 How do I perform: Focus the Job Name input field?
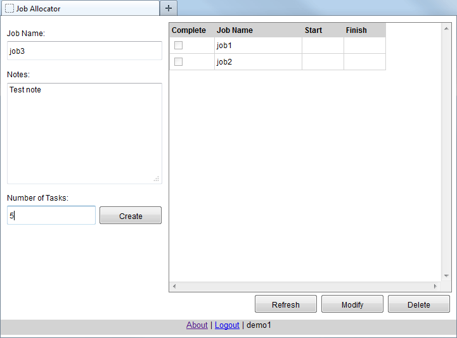pos(84,51)
